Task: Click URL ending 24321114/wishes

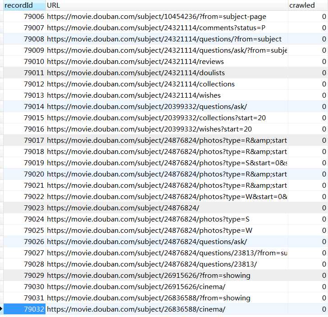Action: coord(134,95)
